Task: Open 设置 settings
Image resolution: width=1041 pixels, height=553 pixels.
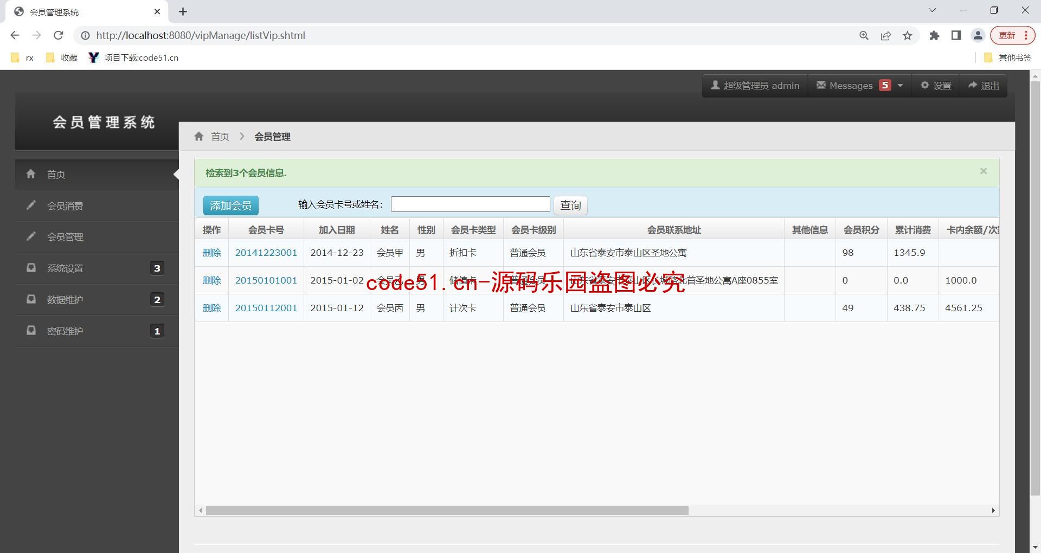Action: (x=936, y=86)
